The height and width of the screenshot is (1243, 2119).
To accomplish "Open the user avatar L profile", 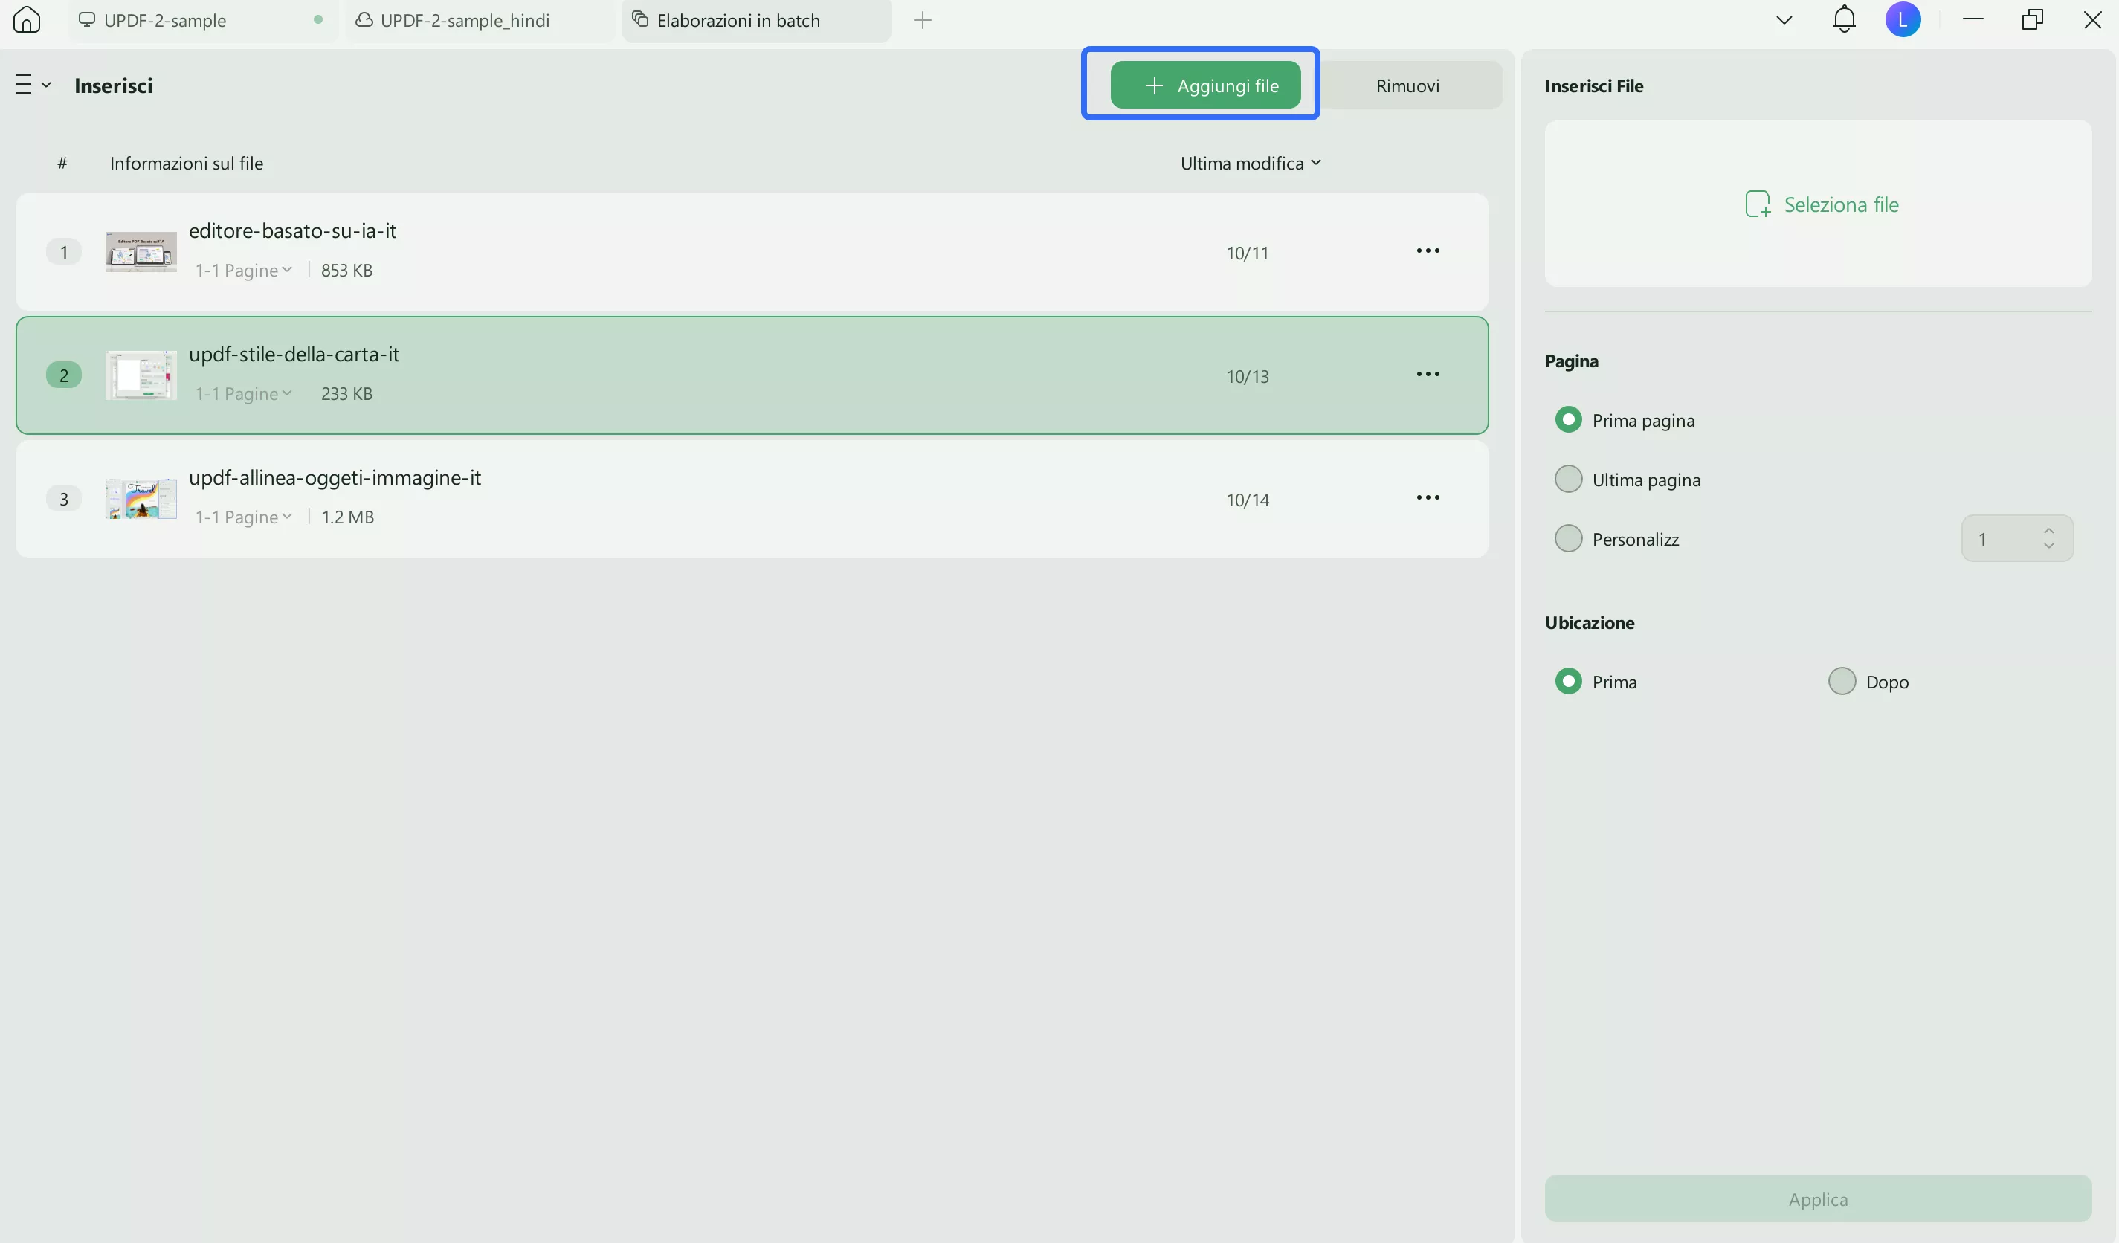I will pyautogui.click(x=1902, y=19).
